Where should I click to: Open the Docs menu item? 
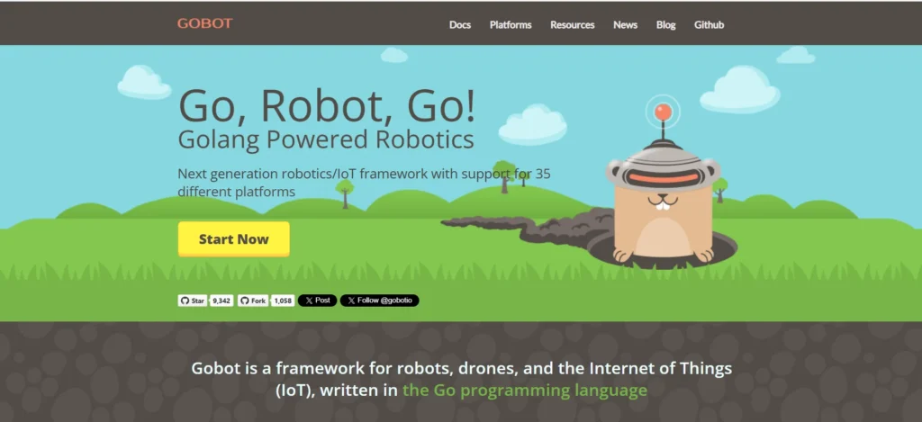460,24
